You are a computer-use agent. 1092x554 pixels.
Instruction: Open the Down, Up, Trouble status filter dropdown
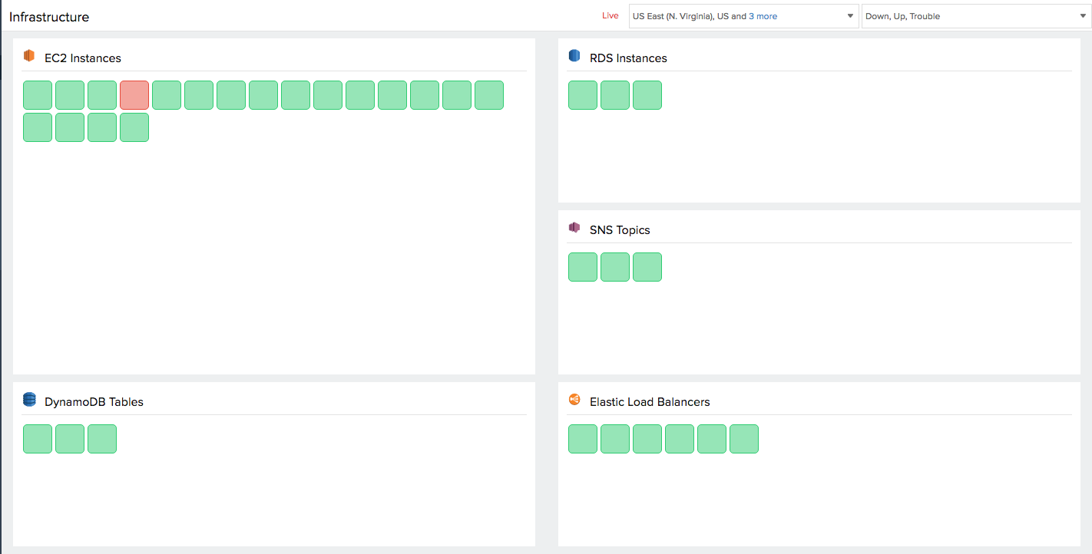pos(975,15)
